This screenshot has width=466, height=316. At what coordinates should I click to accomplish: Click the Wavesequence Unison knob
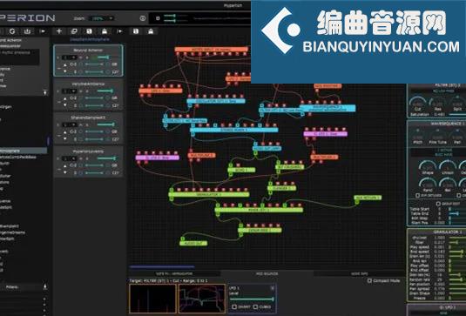[448, 166]
